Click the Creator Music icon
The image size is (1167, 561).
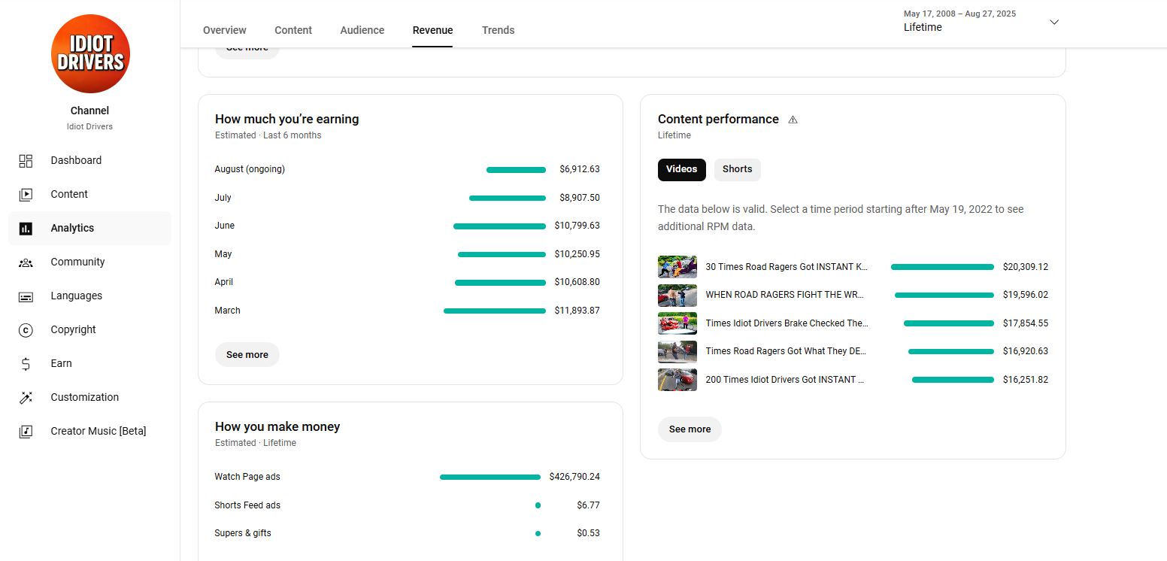[x=26, y=431]
